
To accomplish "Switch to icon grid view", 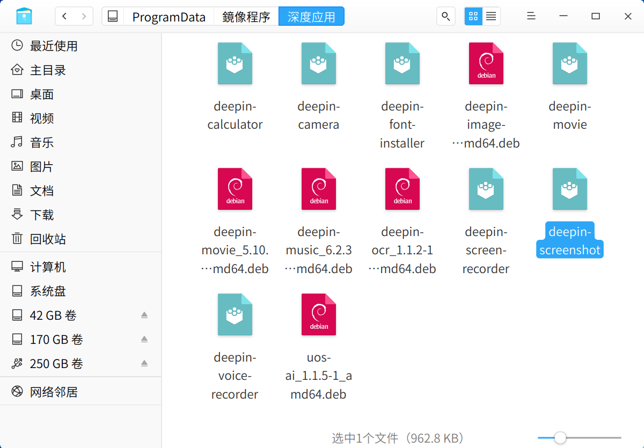I will pos(473,16).
